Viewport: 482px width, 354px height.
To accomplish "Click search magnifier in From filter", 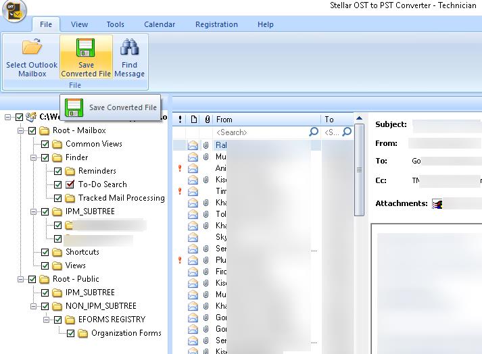I will pyautogui.click(x=313, y=132).
